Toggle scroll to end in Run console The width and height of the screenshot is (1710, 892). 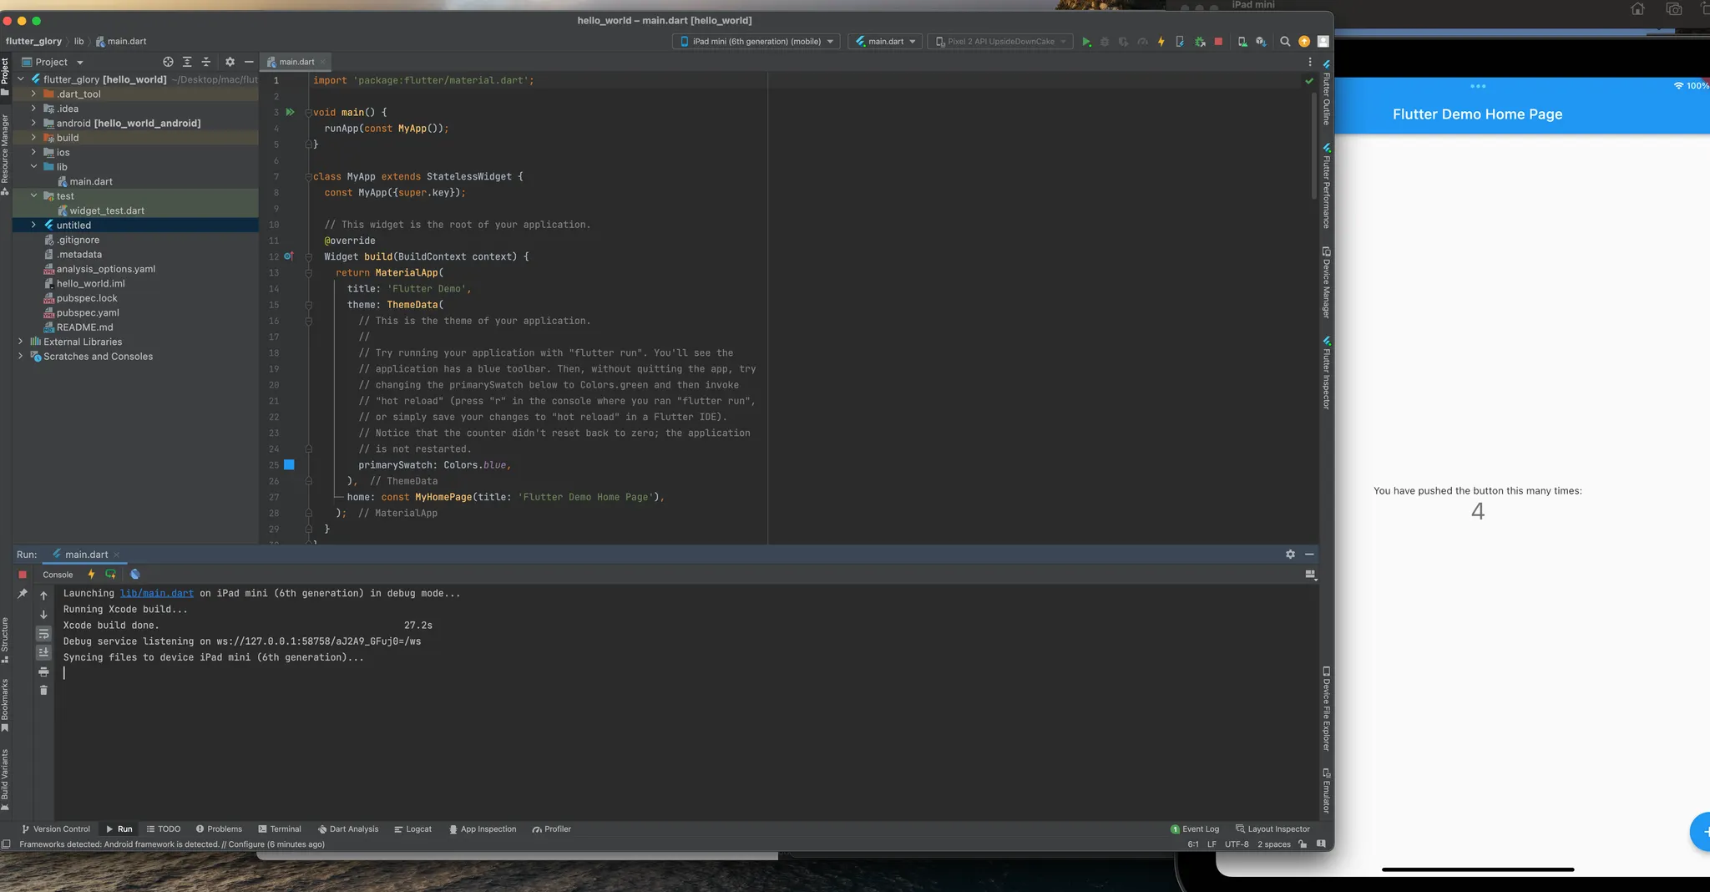pyautogui.click(x=43, y=652)
